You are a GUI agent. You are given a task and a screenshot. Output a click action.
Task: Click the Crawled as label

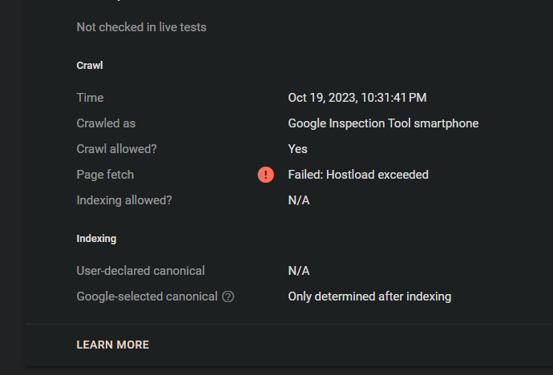tap(106, 123)
